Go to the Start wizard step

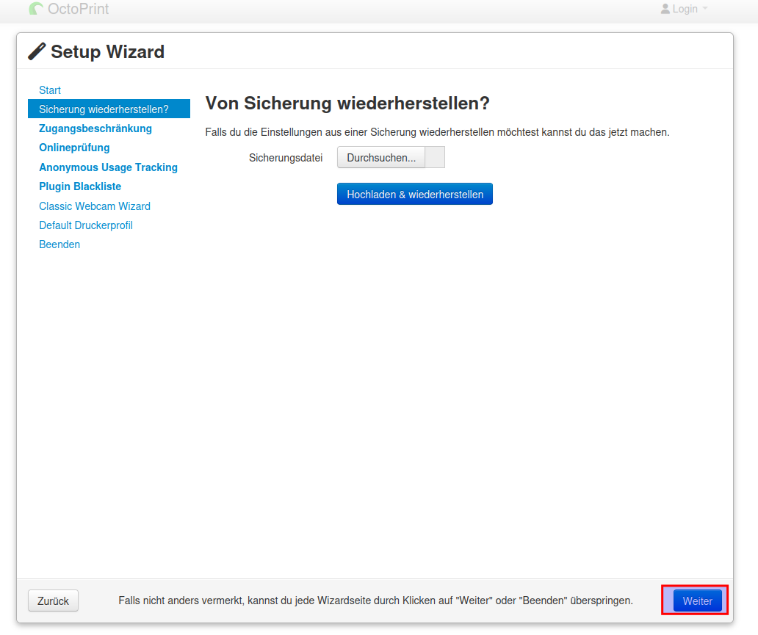pyautogui.click(x=50, y=90)
